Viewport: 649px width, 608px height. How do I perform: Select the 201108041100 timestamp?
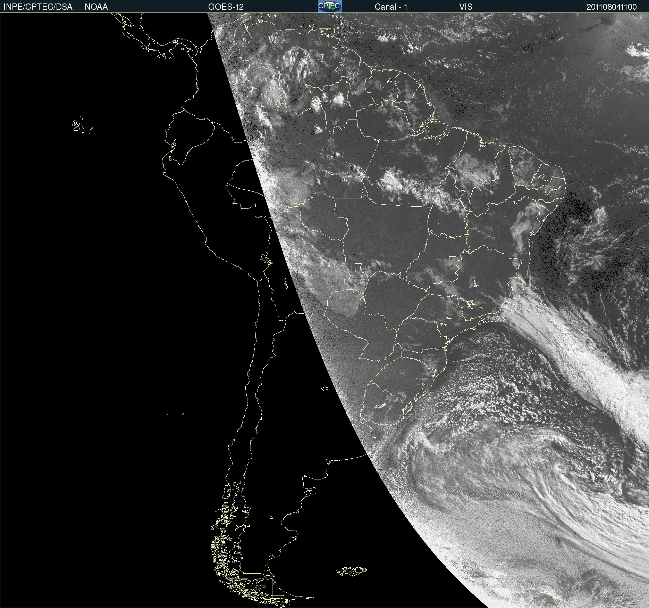[612, 7]
